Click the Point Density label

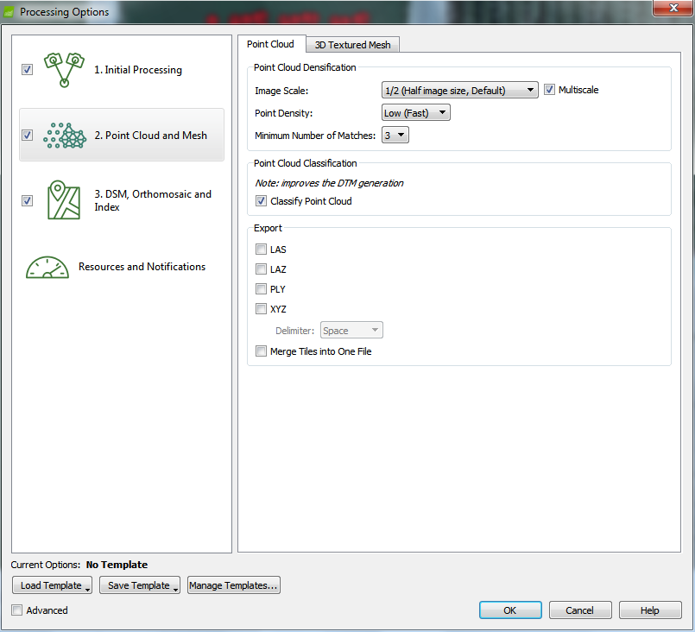tap(284, 113)
